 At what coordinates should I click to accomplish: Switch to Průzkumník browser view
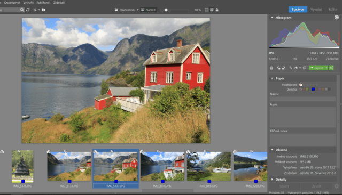(x=125, y=10)
